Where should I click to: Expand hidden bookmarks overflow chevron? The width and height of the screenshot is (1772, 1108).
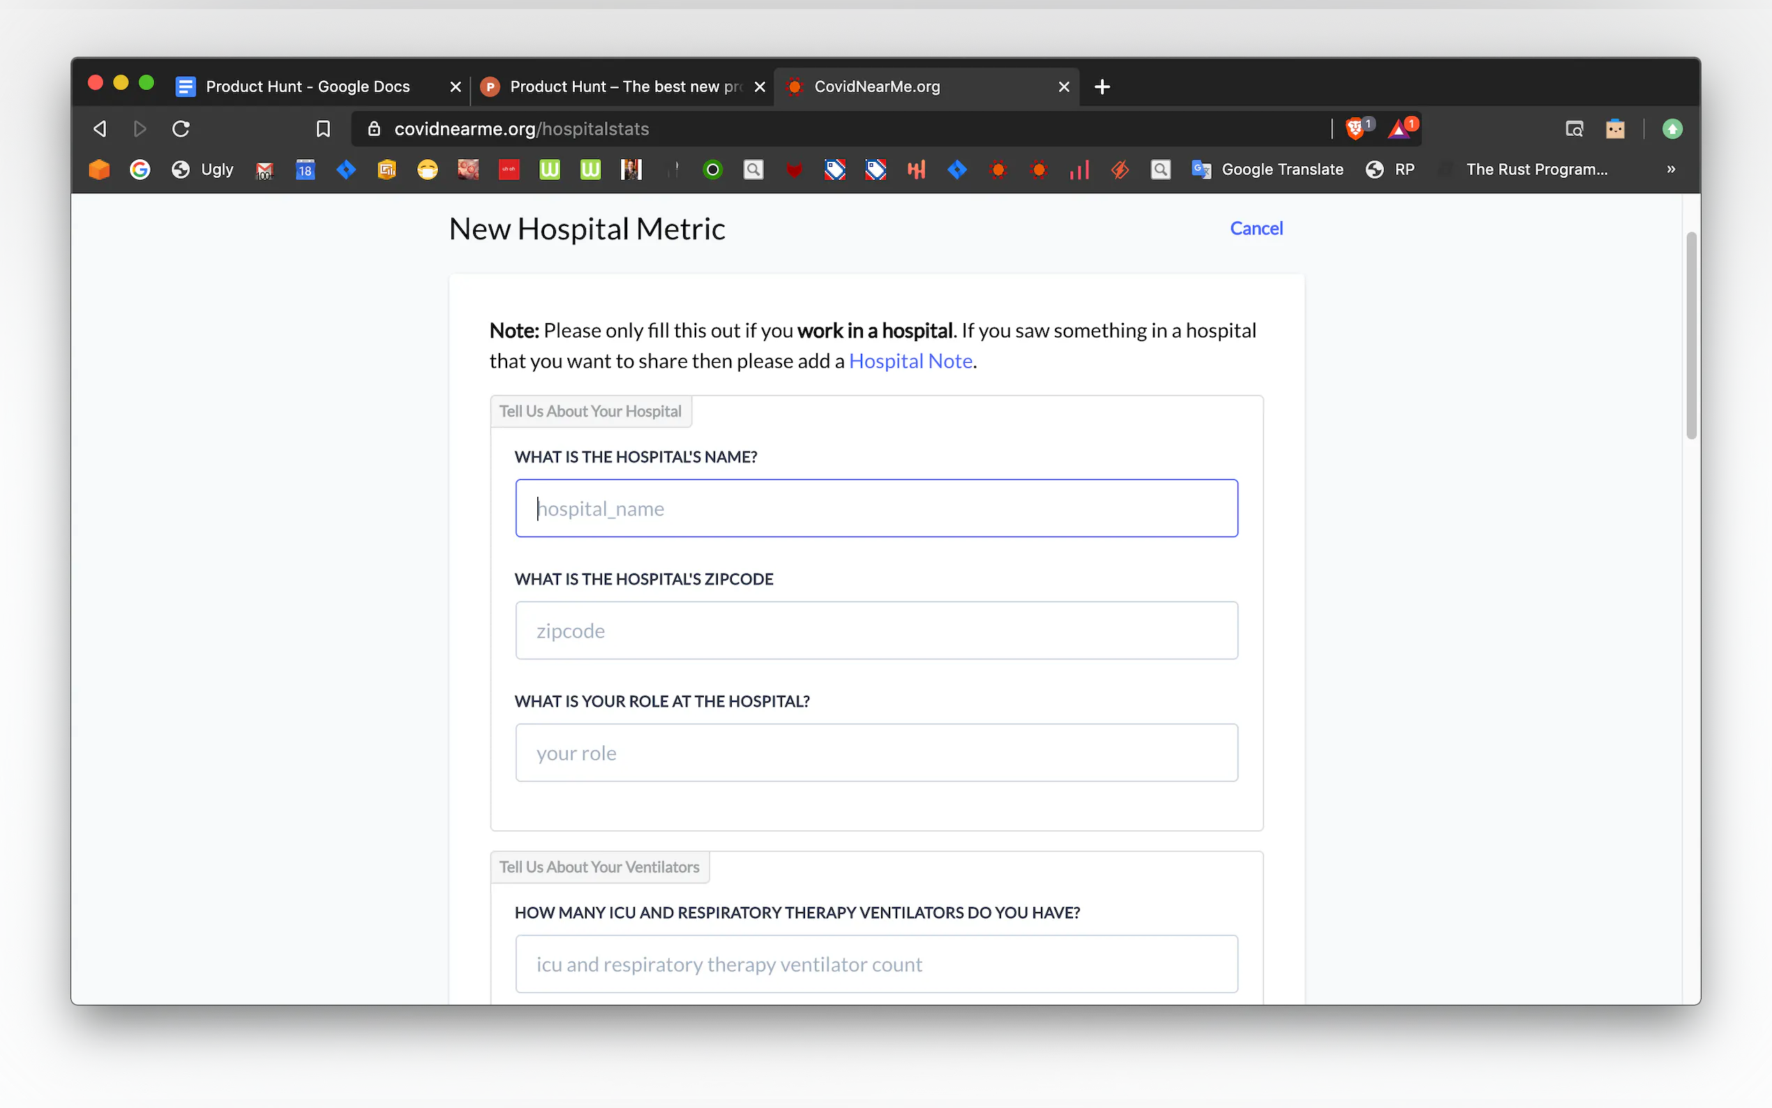[x=1671, y=170]
